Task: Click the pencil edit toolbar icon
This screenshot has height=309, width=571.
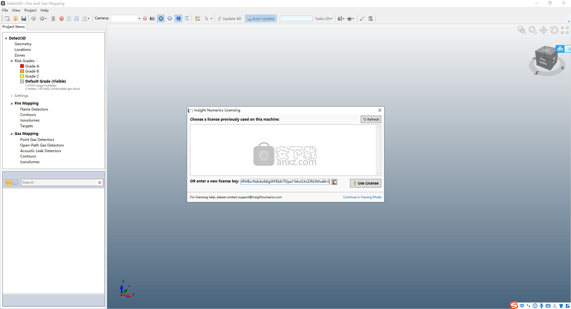Action: pos(362,18)
